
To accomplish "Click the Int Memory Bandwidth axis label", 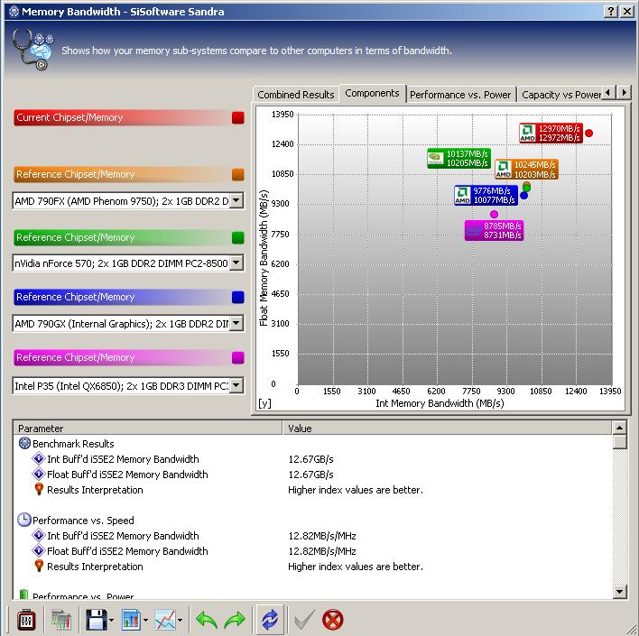I will pos(440,403).
